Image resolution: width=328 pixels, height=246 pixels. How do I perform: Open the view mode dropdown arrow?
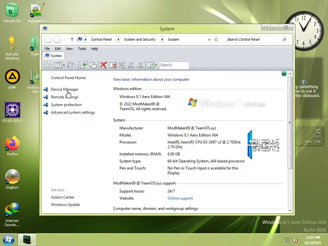tap(156, 65)
